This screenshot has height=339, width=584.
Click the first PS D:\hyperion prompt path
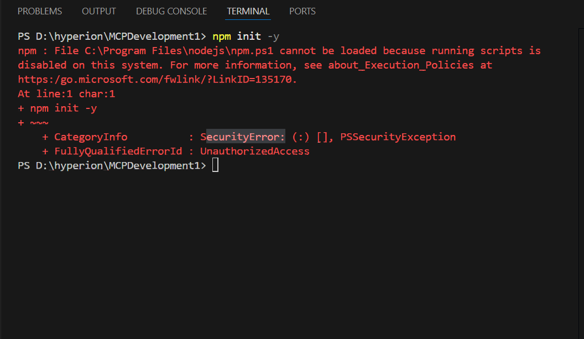[x=112, y=36]
